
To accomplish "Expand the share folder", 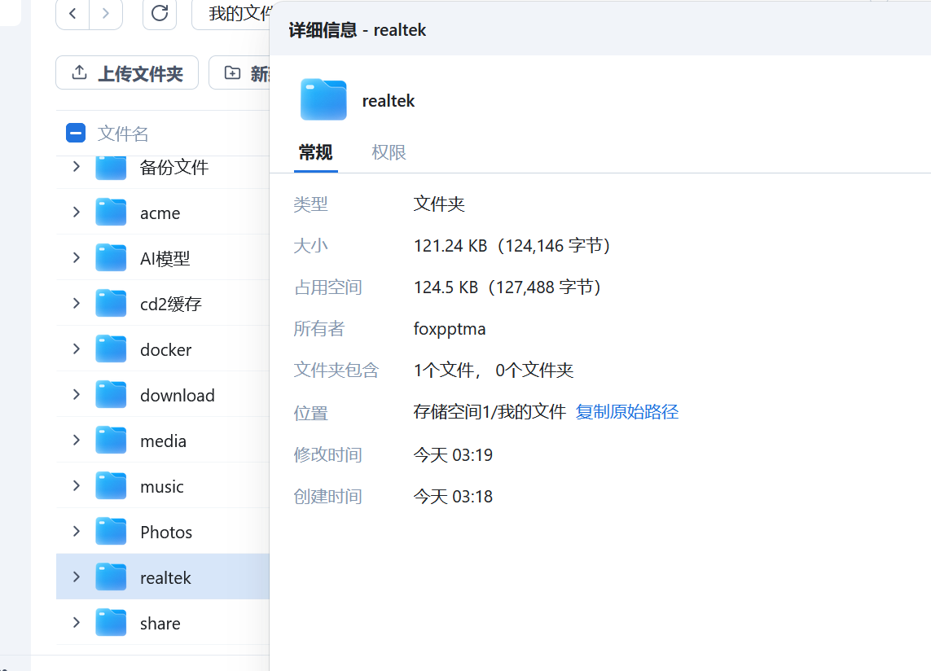I will coord(76,622).
